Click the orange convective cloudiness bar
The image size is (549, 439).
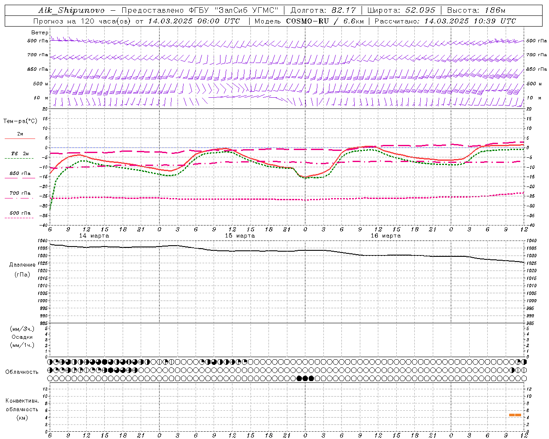tap(515, 415)
